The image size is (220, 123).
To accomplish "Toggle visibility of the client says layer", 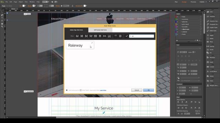I will (x=177, y=29).
